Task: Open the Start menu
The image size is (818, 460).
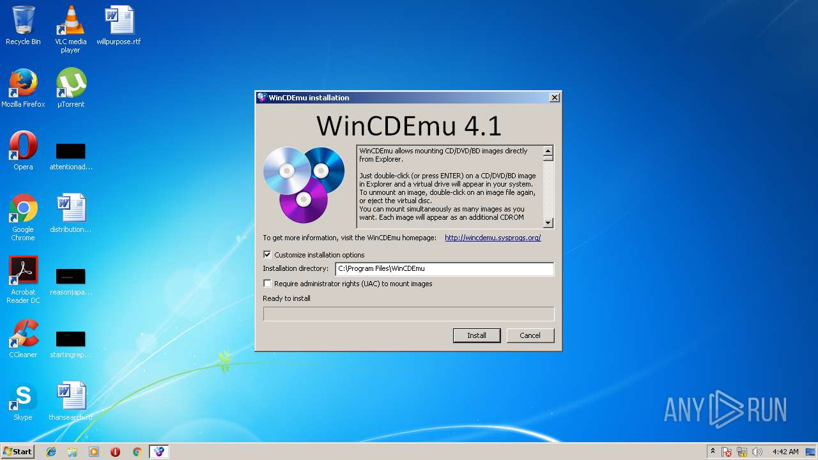Action: (x=17, y=452)
